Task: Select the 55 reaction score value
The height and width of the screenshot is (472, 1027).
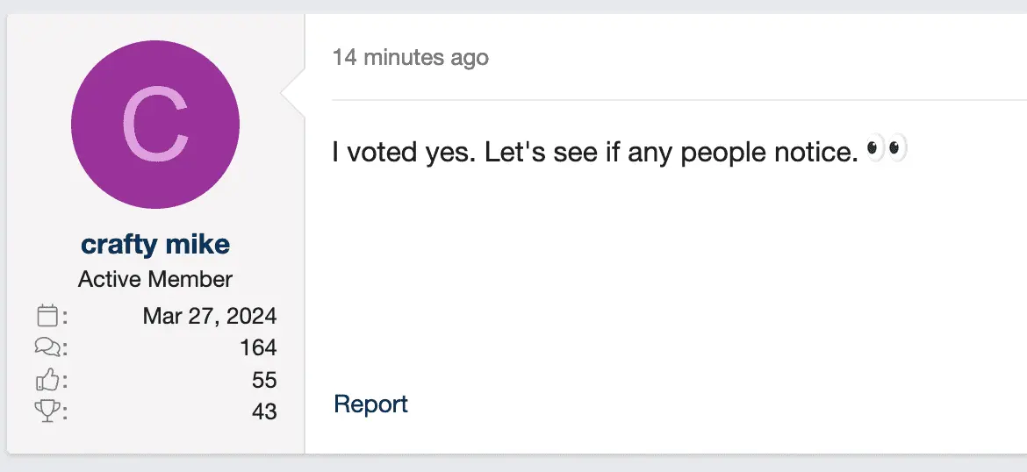Action: pos(264,380)
